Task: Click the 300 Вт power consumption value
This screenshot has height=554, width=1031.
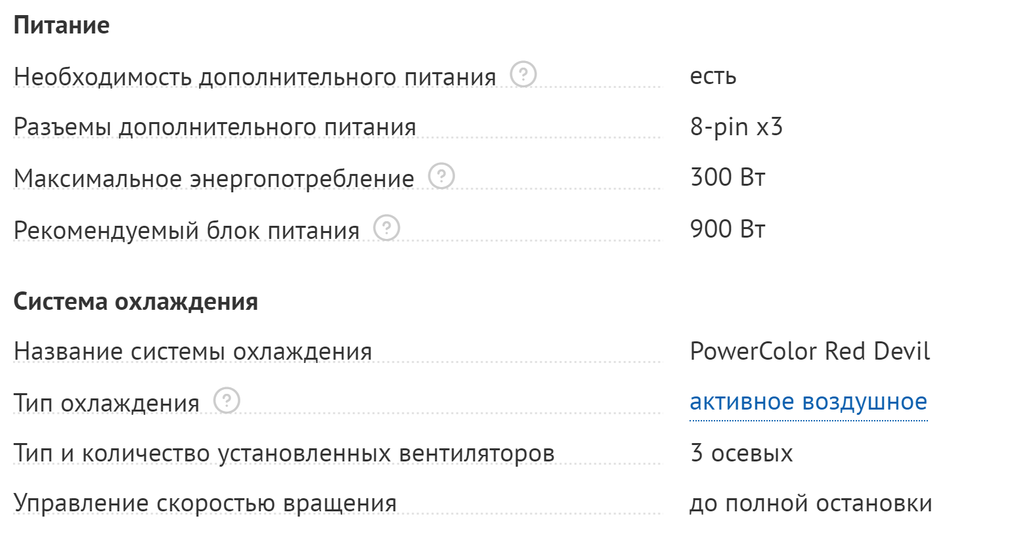Action: [x=728, y=178]
